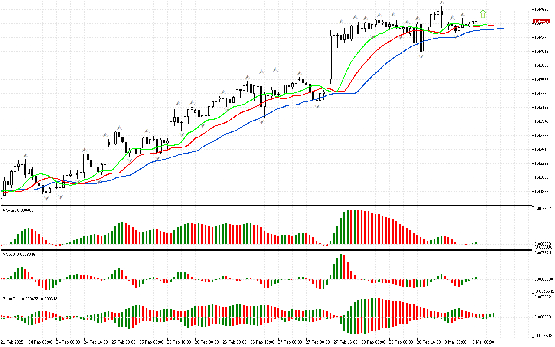
Task: Select the -0.001080 AO scale minimum
Action: tap(542, 247)
